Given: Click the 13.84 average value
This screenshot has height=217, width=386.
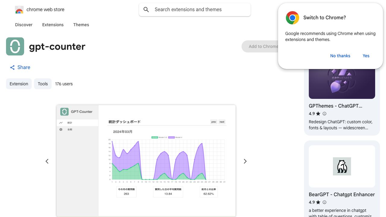Looking at the screenshot, I should 168,194.
